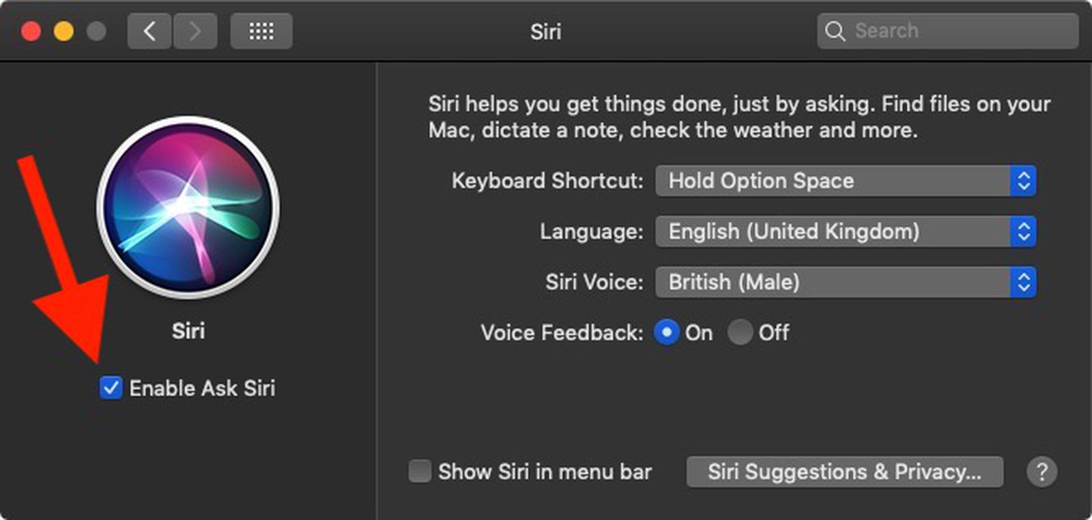The height and width of the screenshot is (520, 1092).
Task: Enable Show Siri in menu bar
Action: (x=419, y=472)
